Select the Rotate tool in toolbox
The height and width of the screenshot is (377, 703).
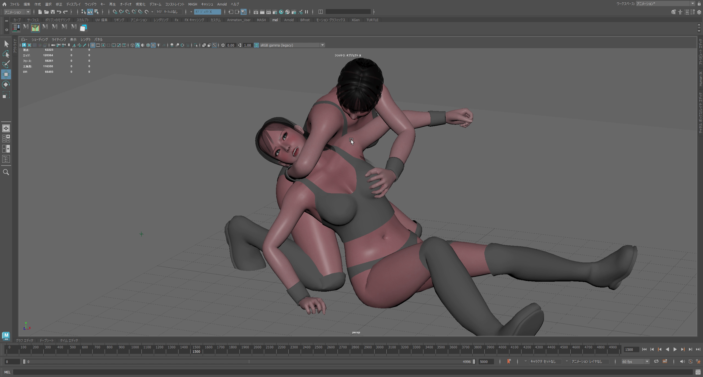tap(6, 84)
